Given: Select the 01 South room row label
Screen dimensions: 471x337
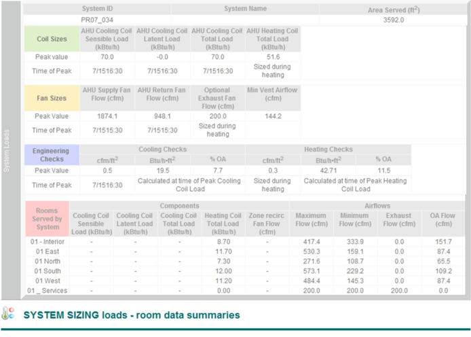Looking at the screenshot, I should 48,271.
